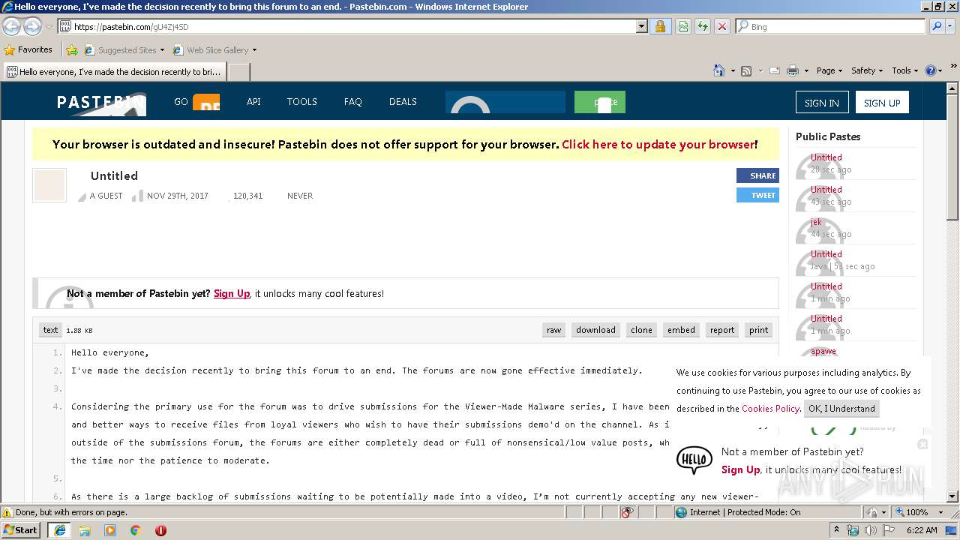The image size is (960, 540).
Task: Click SIGN IN button
Action: tap(822, 103)
